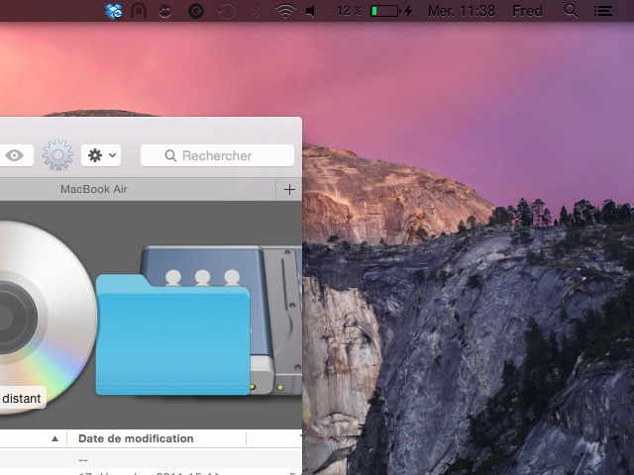Click the battery status icon
634x475 pixels.
point(391,11)
